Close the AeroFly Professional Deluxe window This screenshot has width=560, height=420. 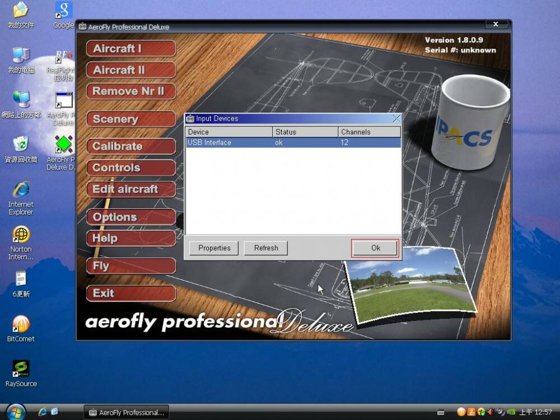pyautogui.click(x=496, y=24)
